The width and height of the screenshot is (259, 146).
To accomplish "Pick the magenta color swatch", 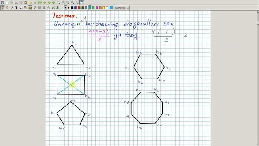I will coord(97,8).
